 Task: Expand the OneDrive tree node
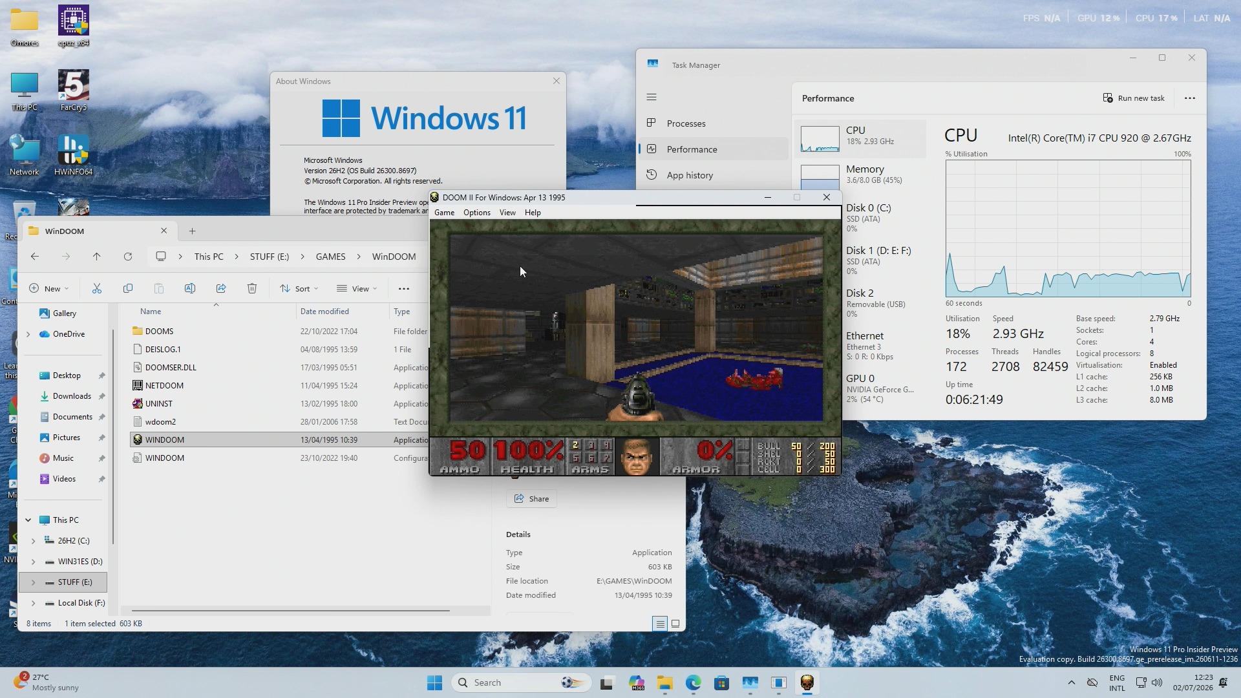point(28,334)
